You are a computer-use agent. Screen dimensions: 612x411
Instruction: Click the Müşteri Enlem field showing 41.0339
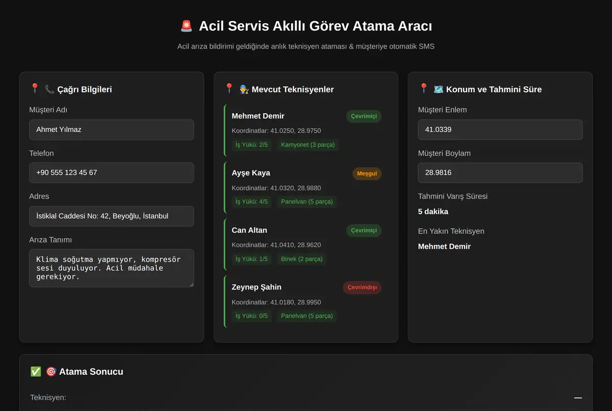(500, 130)
